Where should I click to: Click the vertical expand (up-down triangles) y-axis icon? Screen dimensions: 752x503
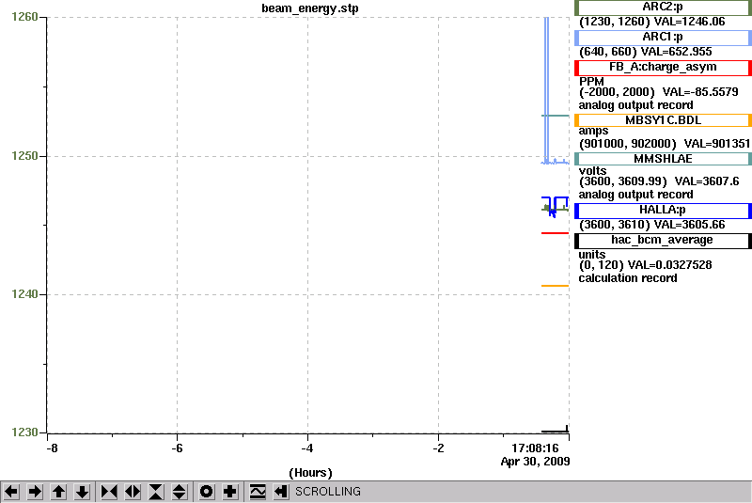[180, 492]
